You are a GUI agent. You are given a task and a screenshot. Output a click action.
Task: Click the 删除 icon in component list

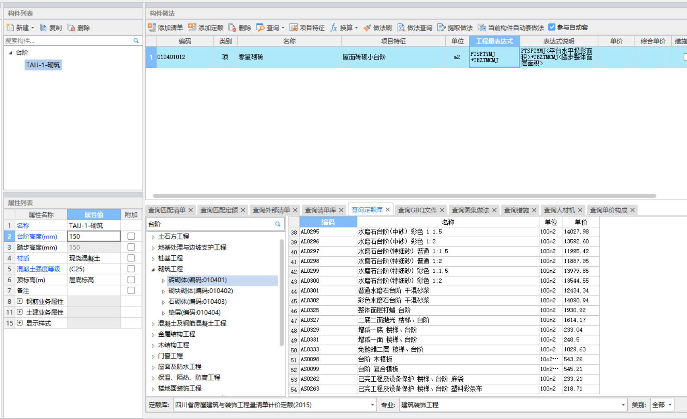tap(71, 28)
